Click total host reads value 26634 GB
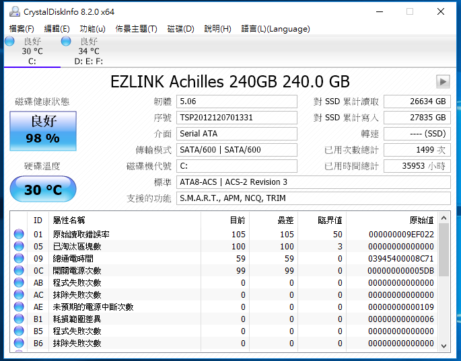The width and height of the screenshot is (461, 361). (417, 102)
